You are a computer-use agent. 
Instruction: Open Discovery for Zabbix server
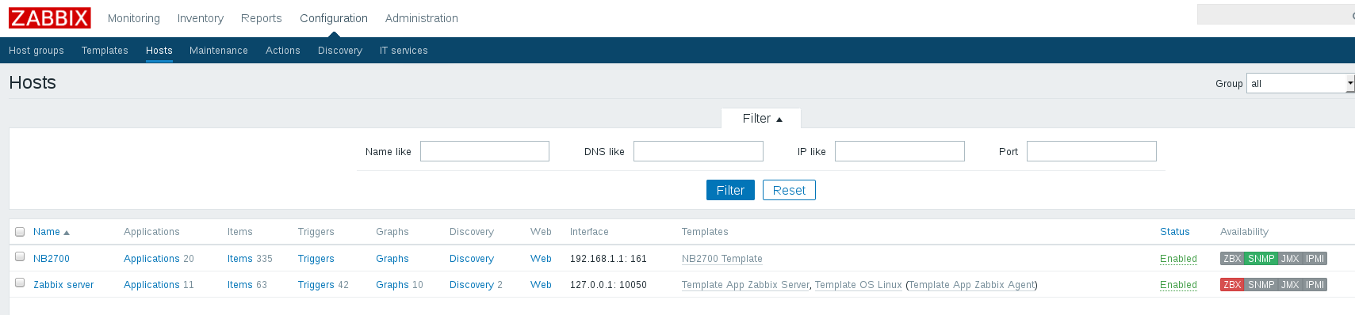pos(472,285)
